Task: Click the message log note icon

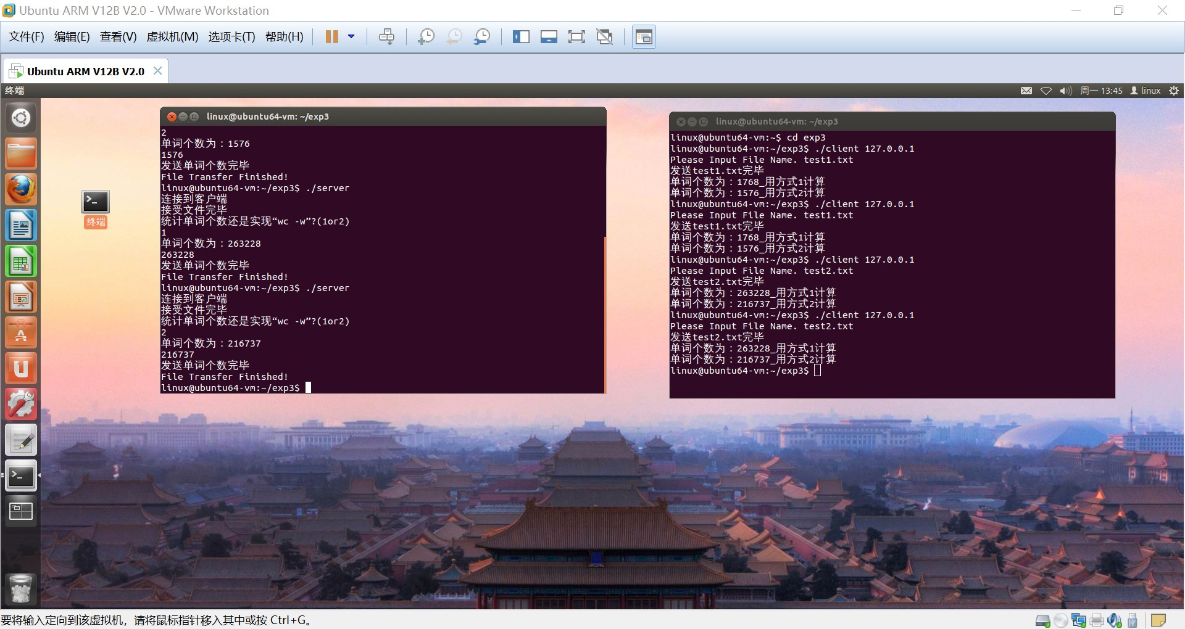Action: coord(1158,620)
